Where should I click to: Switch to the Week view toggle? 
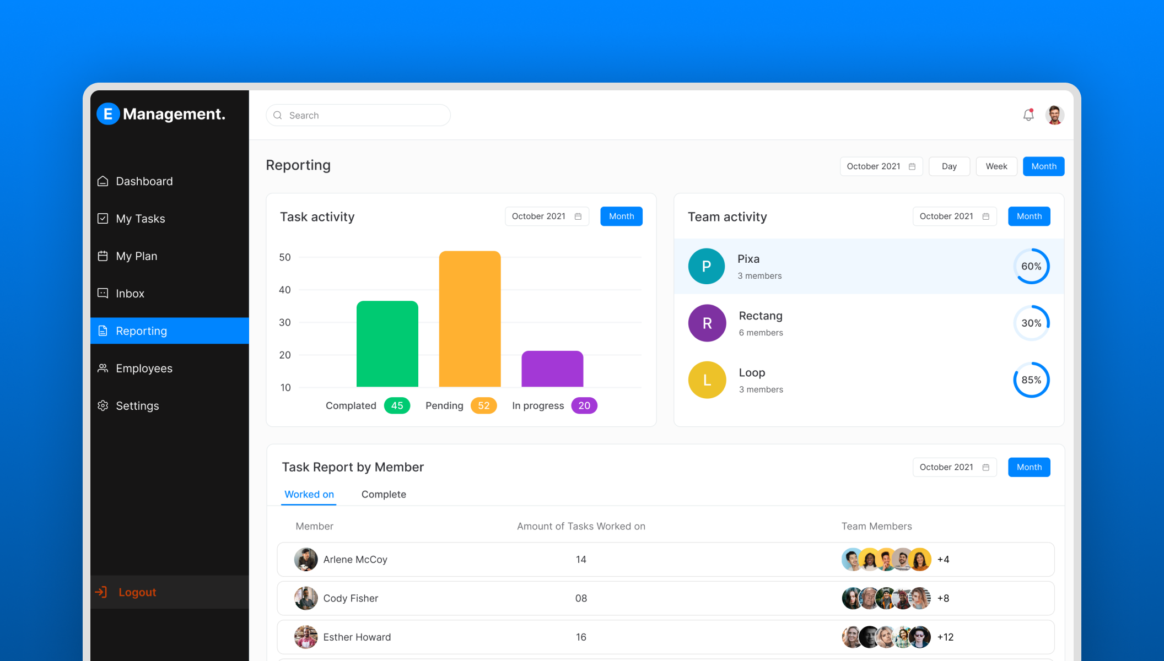click(x=996, y=166)
